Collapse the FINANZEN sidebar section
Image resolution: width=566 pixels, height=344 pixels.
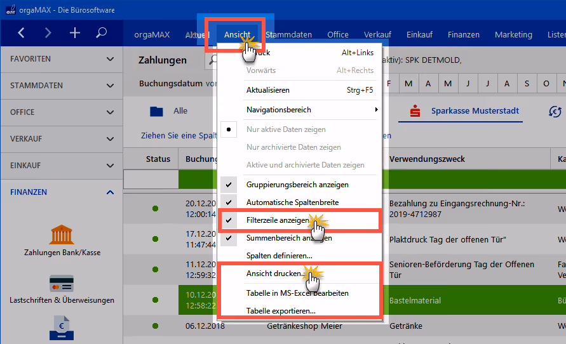pos(62,192)
